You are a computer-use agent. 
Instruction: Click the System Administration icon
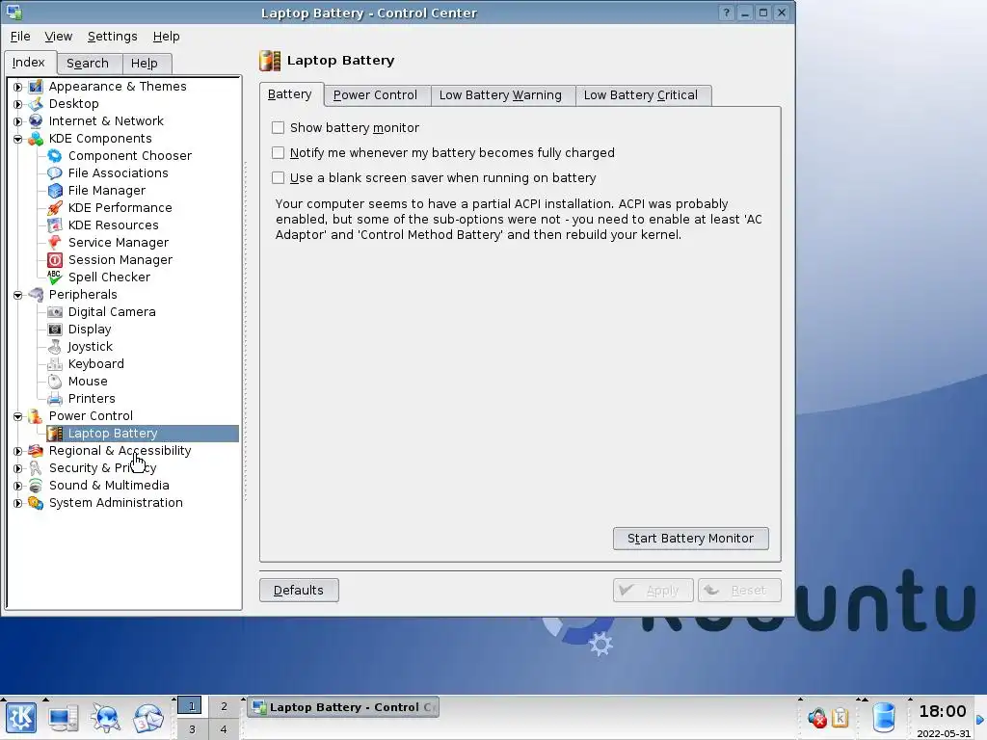pyautogui.click(x=36, y=503)
